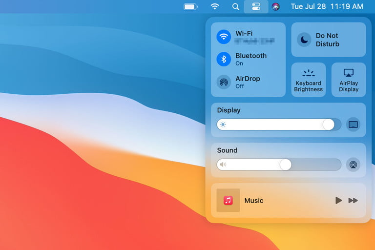Image resolution: width=375 pixels, height=250 pixels.
Task: Open Bluetooth label for device options
Action: 251,56
